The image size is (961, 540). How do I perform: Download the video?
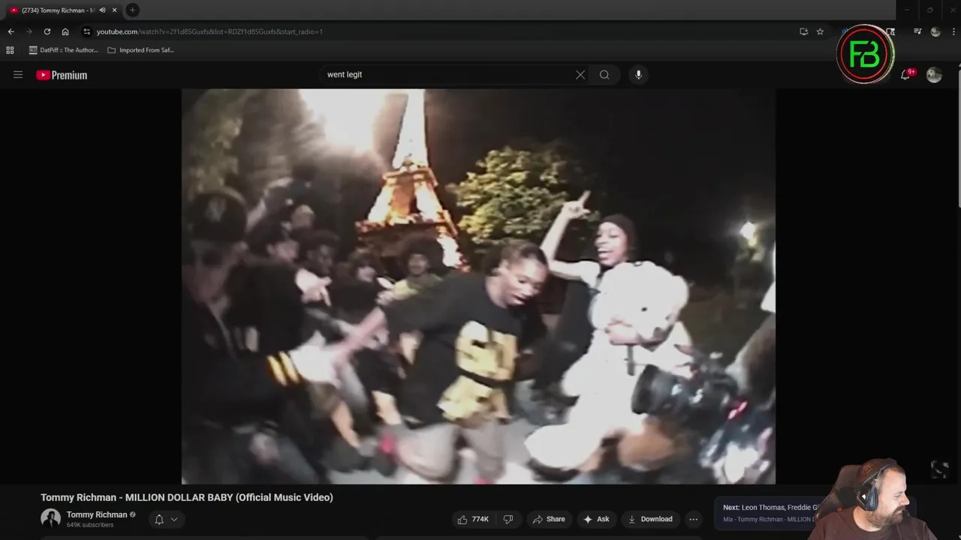tap(650, 519)
